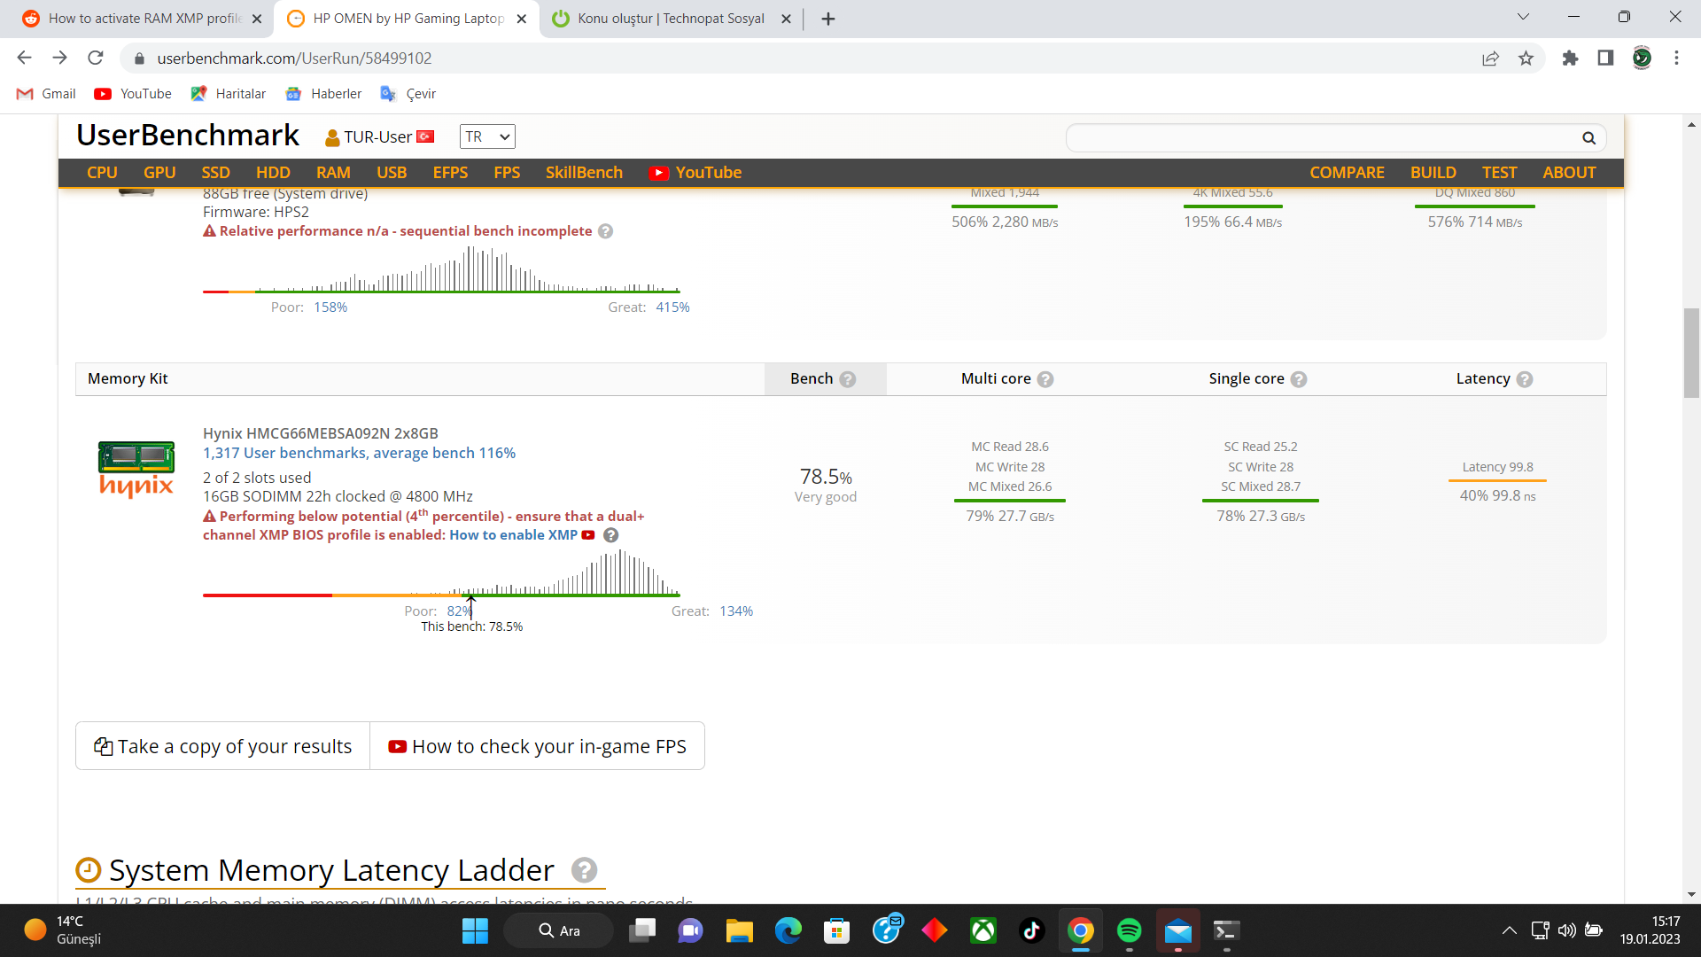Click the Hynix memory kit logo

point(136,470)
